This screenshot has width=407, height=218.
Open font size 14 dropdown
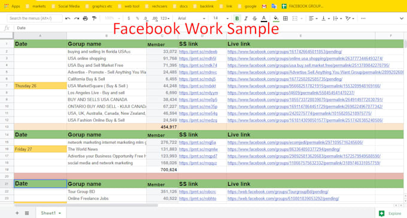(221, 19)
